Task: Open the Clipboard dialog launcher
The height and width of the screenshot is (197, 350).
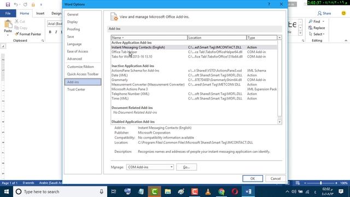Action: tap(43, 40)
